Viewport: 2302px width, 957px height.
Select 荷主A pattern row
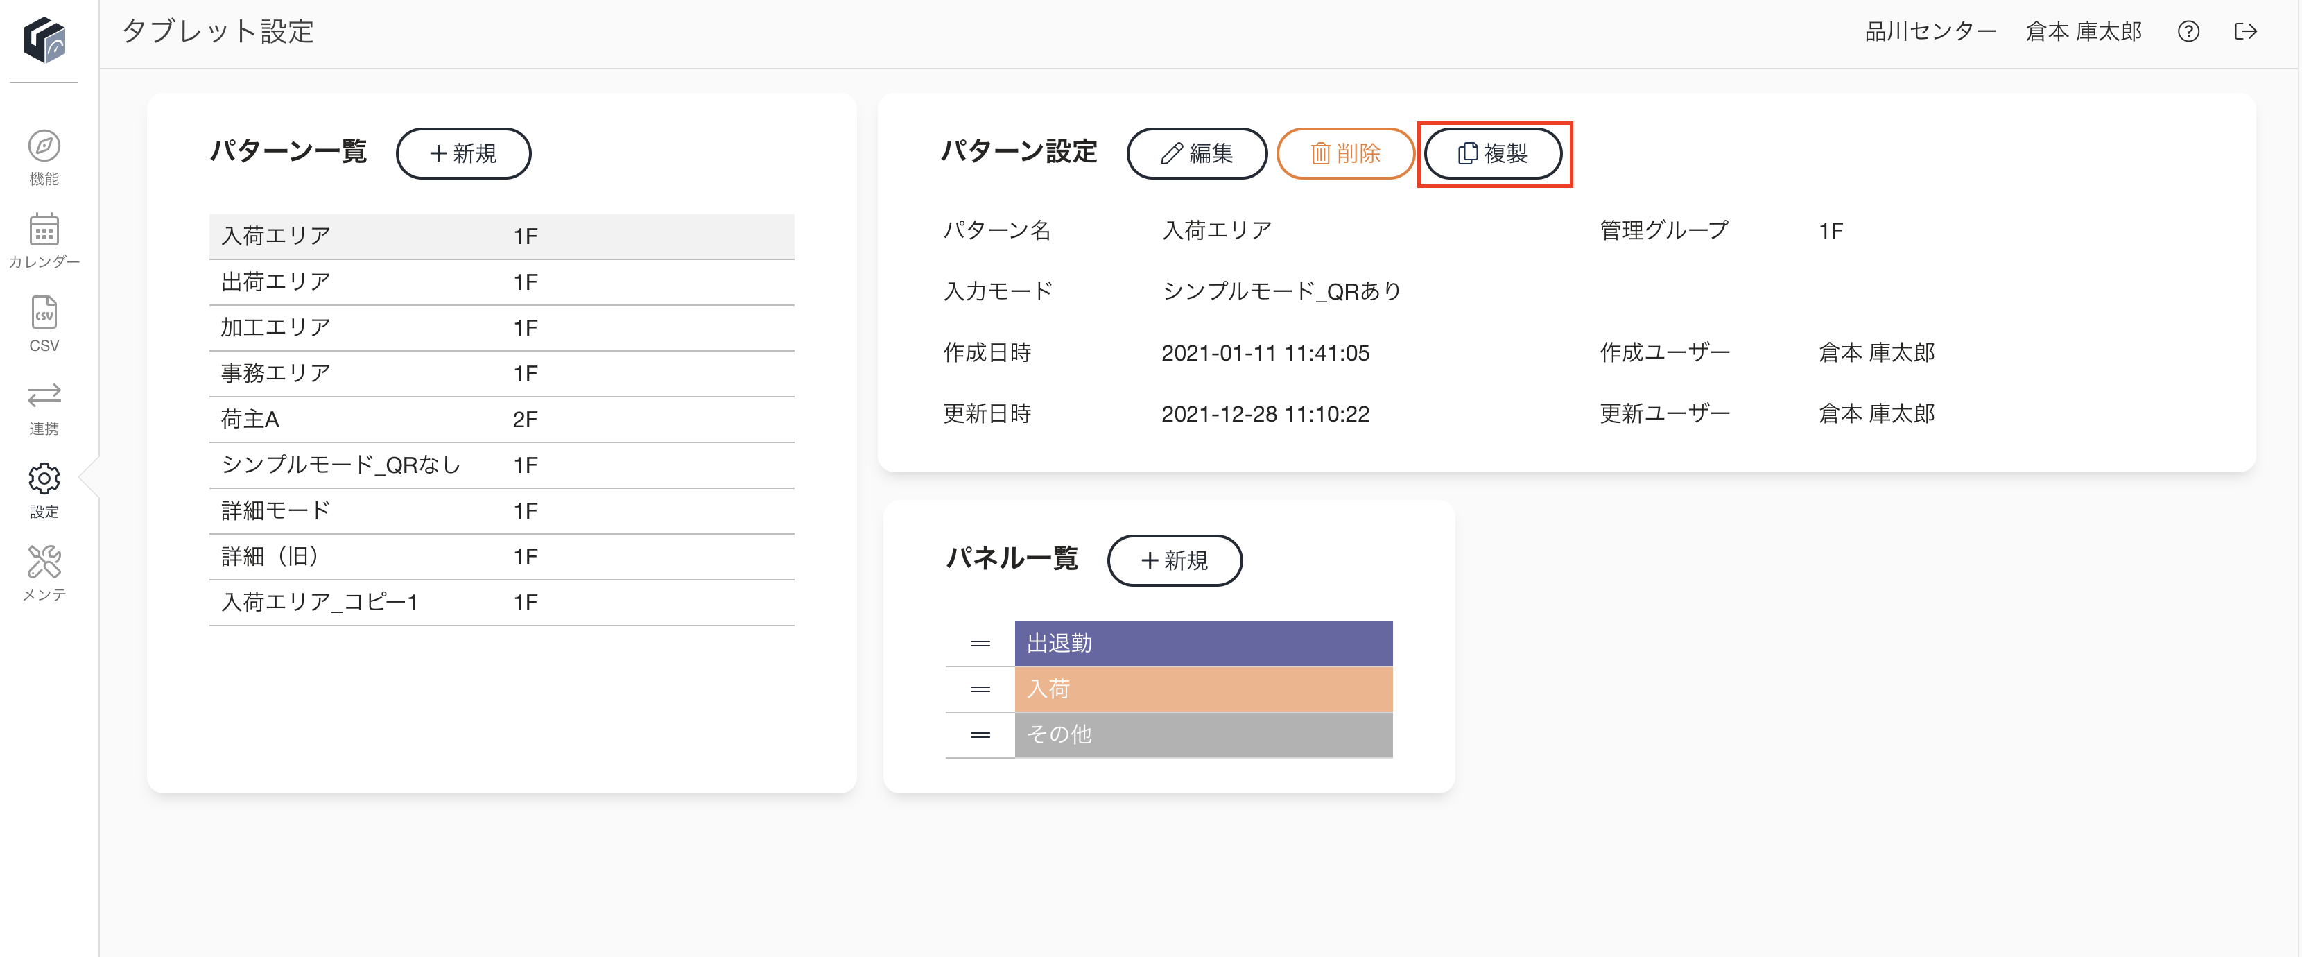[501, 419]
